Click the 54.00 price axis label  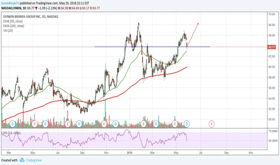[x=272, y=98]
